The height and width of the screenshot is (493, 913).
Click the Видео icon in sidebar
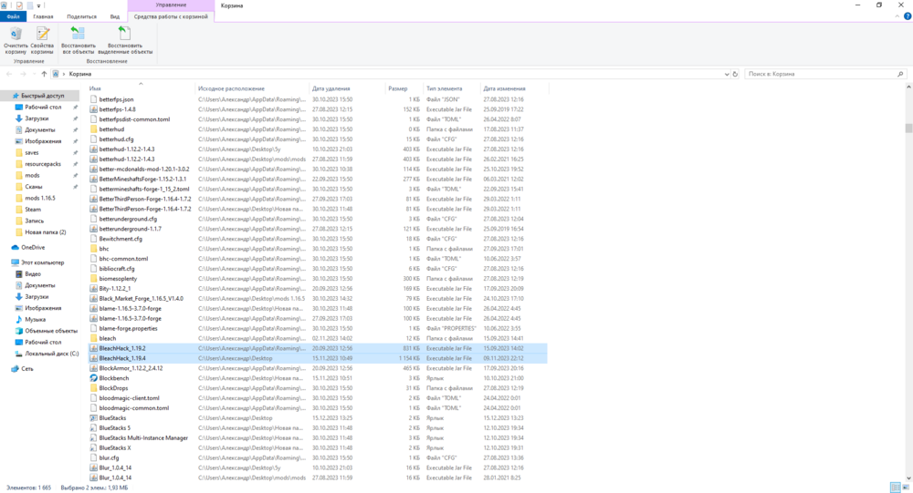[x=18, y=273]
